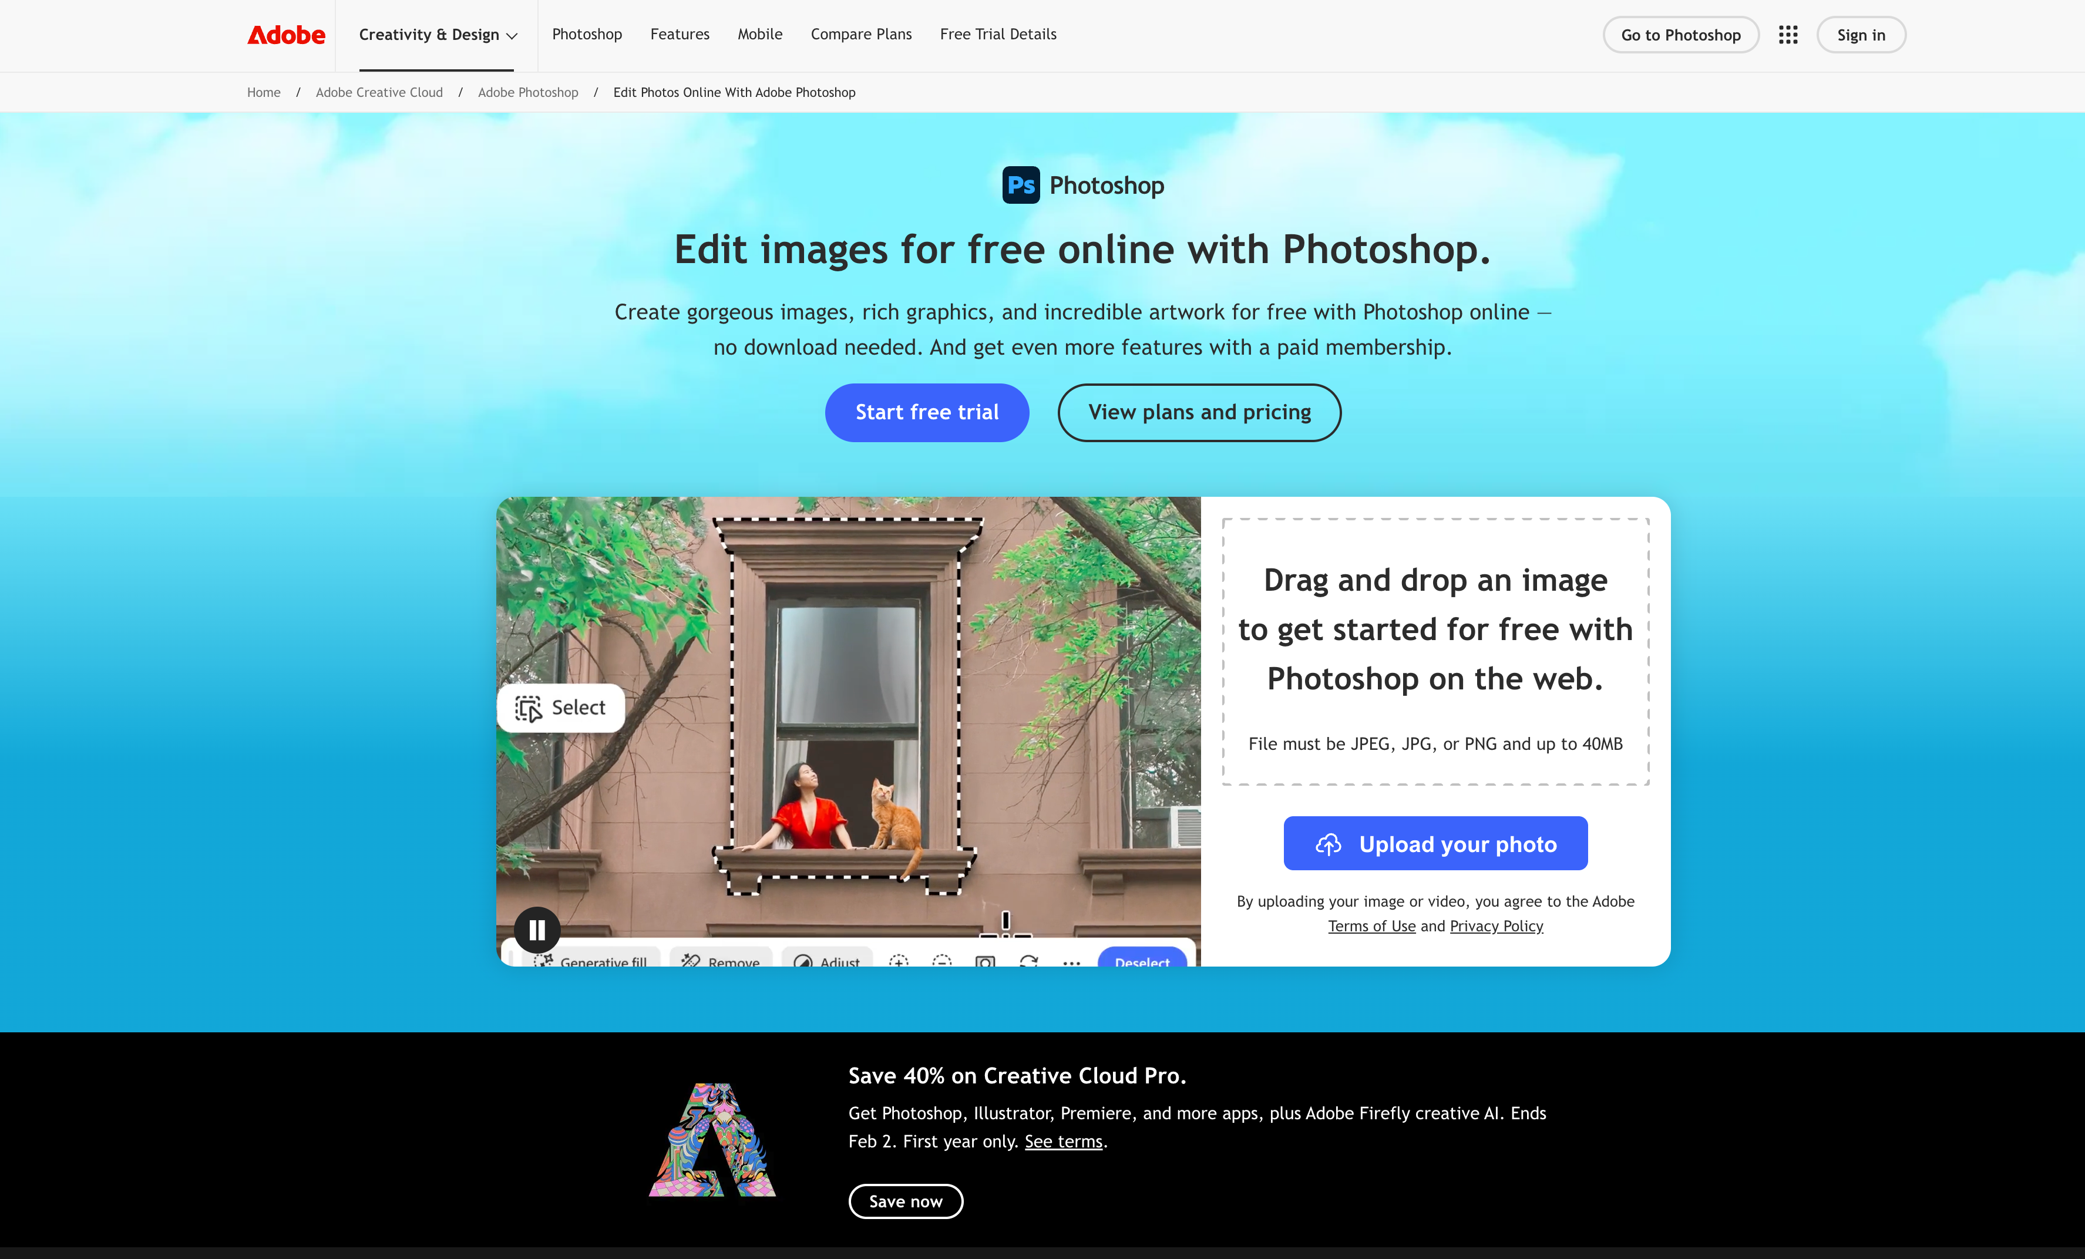The image size is (2085, 1259).
Task: Click the Select tool icon on image
Action: click(529, 708)
